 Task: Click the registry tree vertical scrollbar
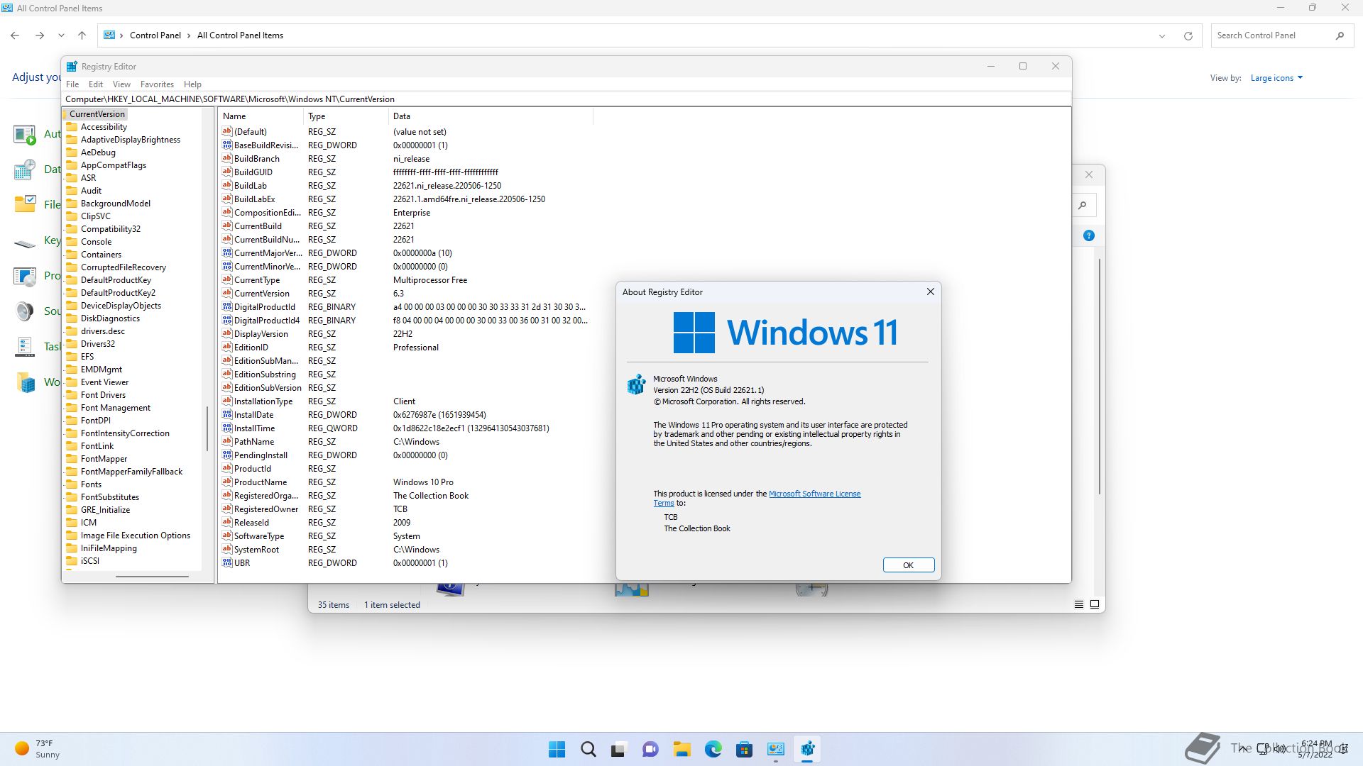pyautogui.click(x=207, y=428)
